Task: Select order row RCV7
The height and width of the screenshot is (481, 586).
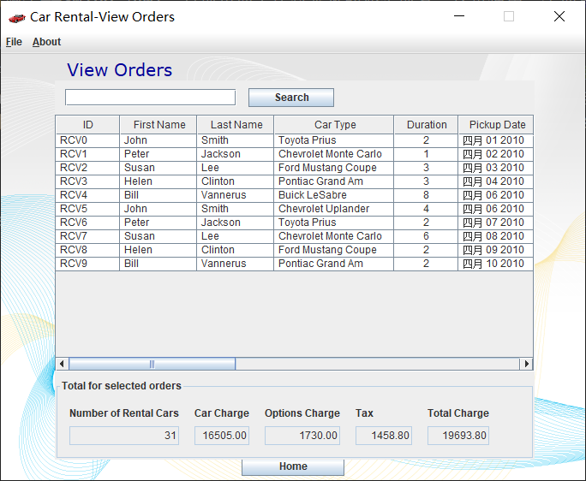Action: tap(294, 236)
